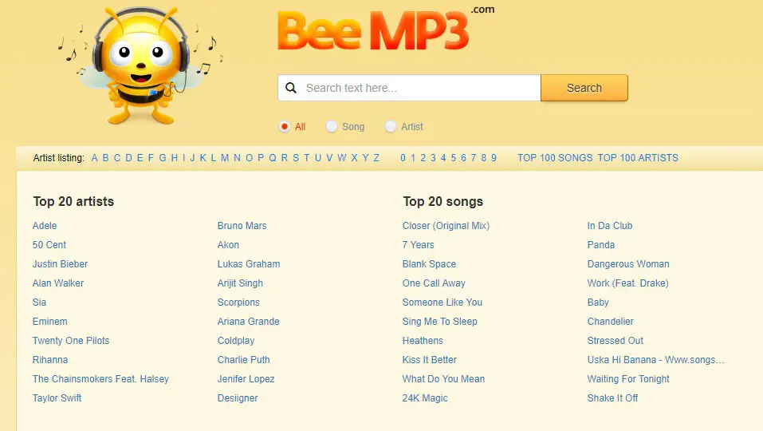The width and height of the screenshot is (763, 431).
Task: Click the magnifier icon in search box
Action: 291,88
